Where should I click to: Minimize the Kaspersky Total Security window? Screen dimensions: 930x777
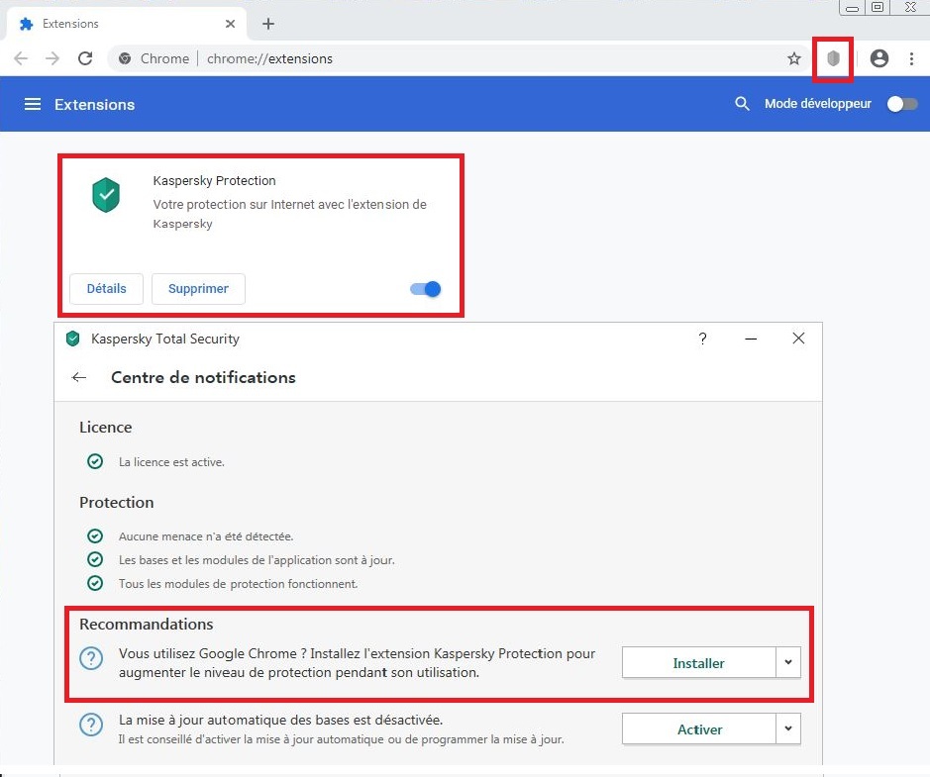coord(751,339)
